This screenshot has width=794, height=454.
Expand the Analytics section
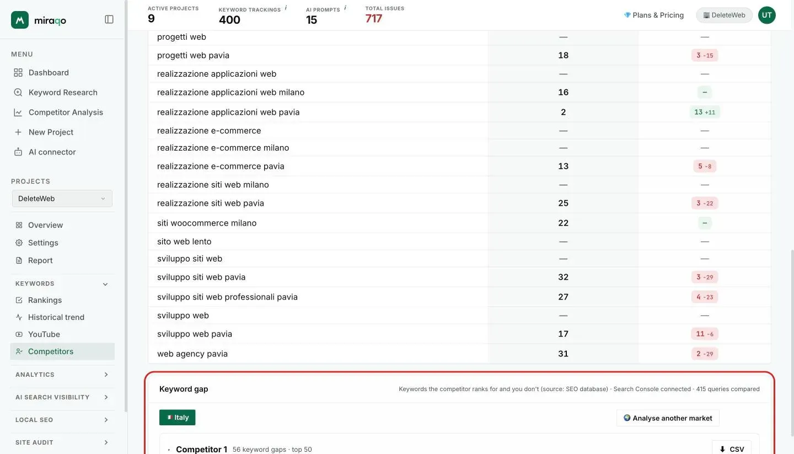tap(62, 375)
